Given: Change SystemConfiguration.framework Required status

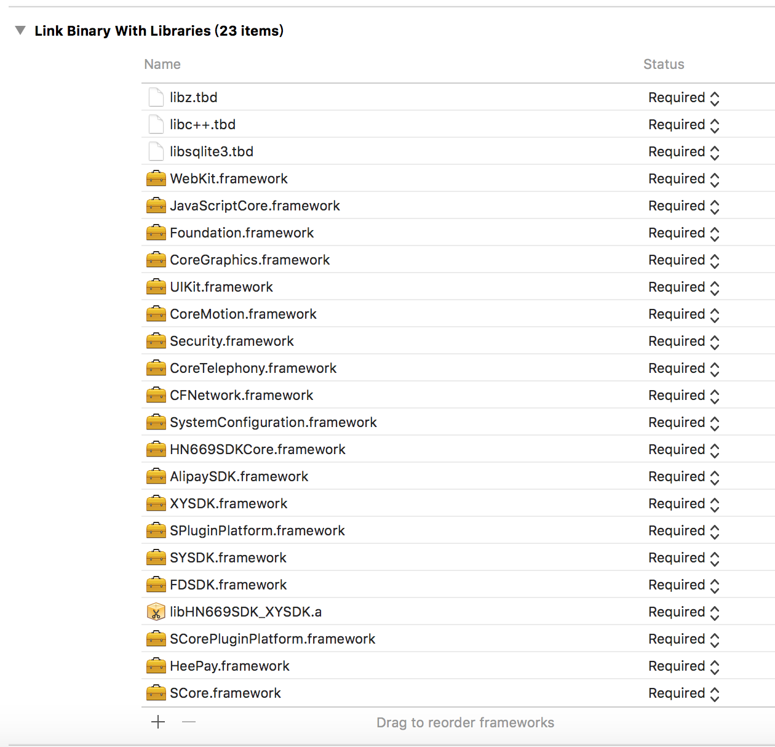Looking at the screenshot, I should 684,423.
